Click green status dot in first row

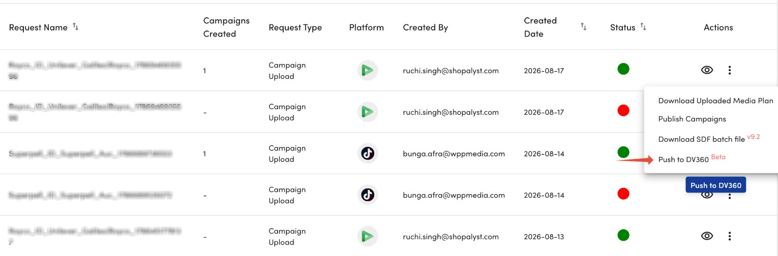[623, 69]
